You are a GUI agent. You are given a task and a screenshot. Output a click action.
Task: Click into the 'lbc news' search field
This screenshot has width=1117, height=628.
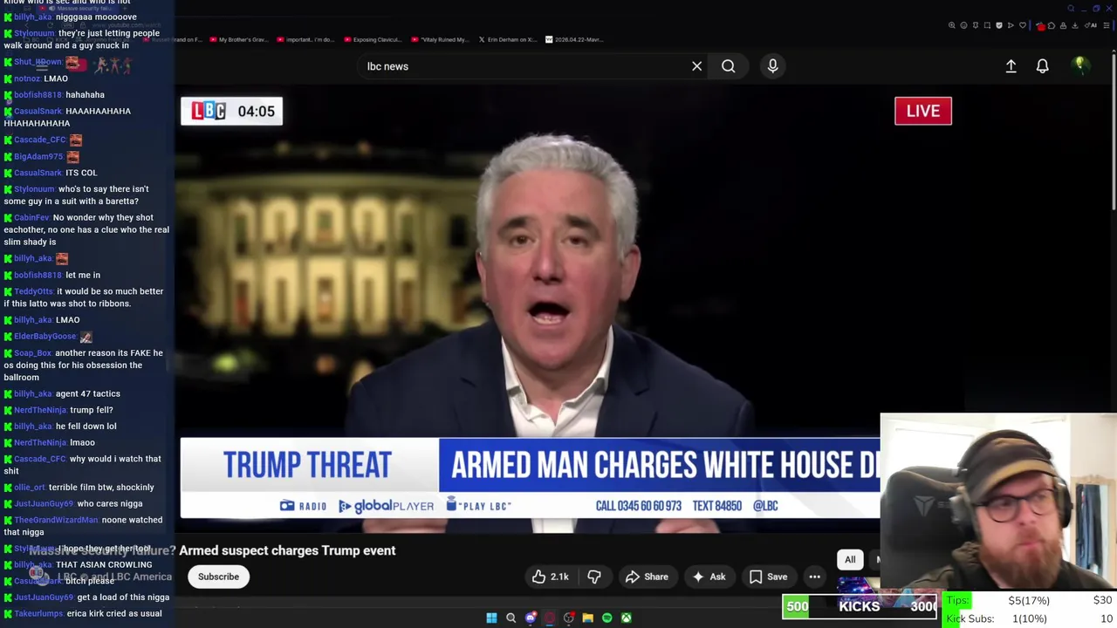coord(524,66)
